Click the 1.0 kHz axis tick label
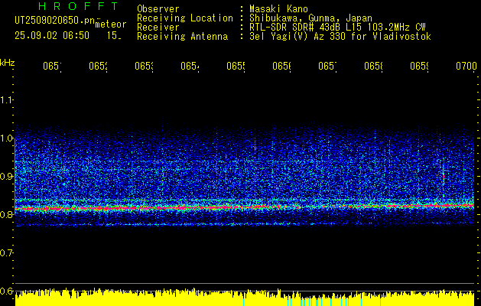Viewport: 481px width, 306px height. coord(6,138)
